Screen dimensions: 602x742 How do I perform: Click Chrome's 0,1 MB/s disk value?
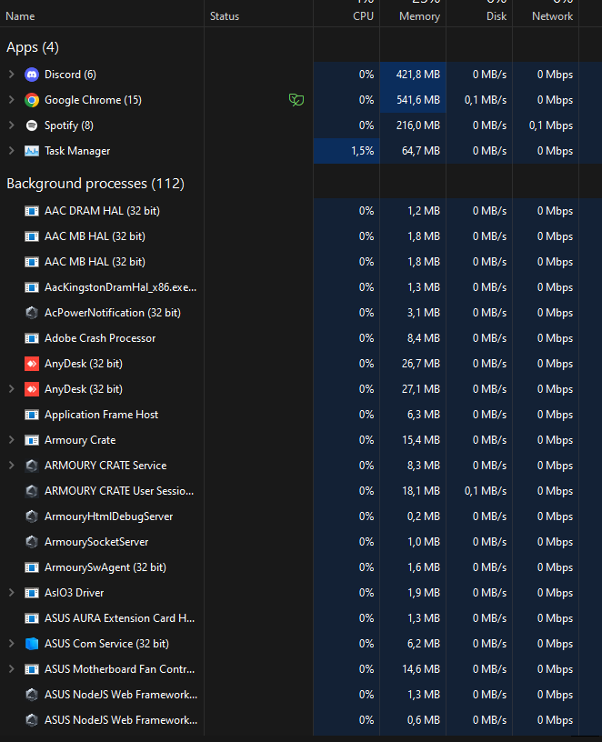coord(486,100)
